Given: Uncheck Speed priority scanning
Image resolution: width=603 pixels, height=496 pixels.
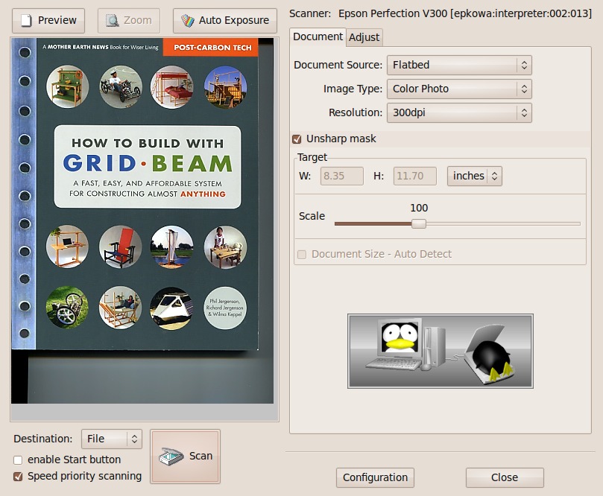Looking at the screenshot, I should point(19,477).
